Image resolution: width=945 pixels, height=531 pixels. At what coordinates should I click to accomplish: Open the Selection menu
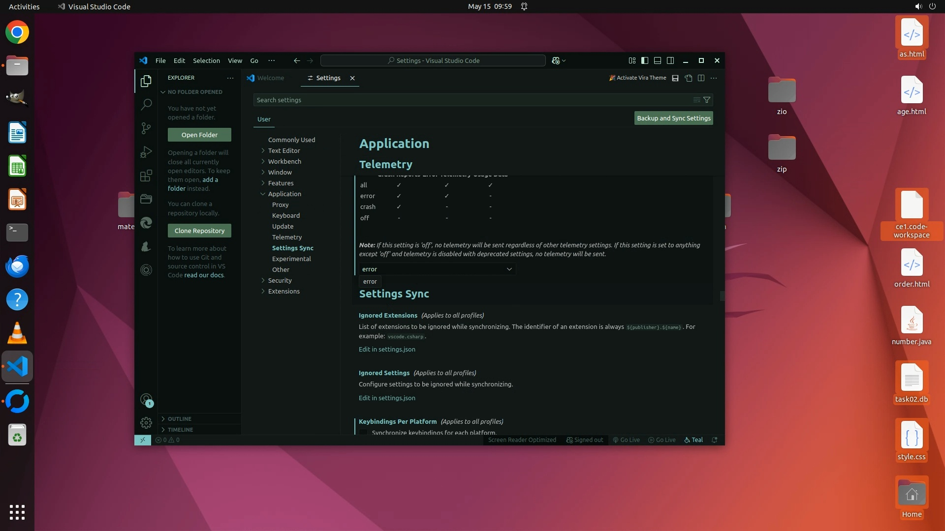pos(206,60)
